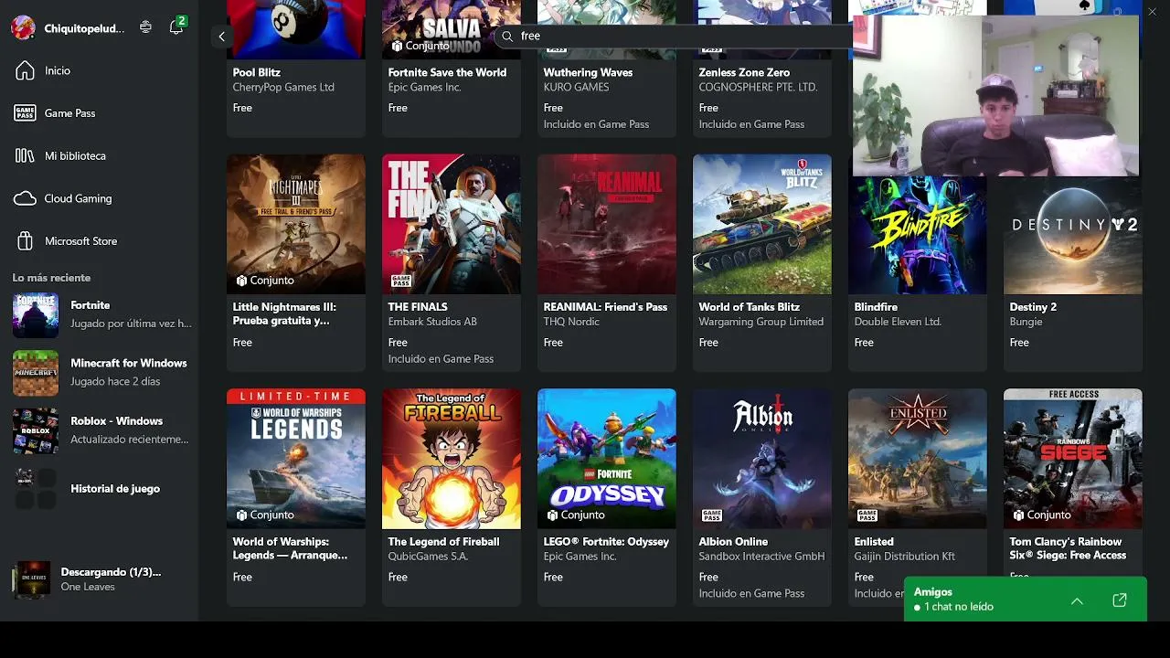Click the Albion Online title text

coord(733,542)
